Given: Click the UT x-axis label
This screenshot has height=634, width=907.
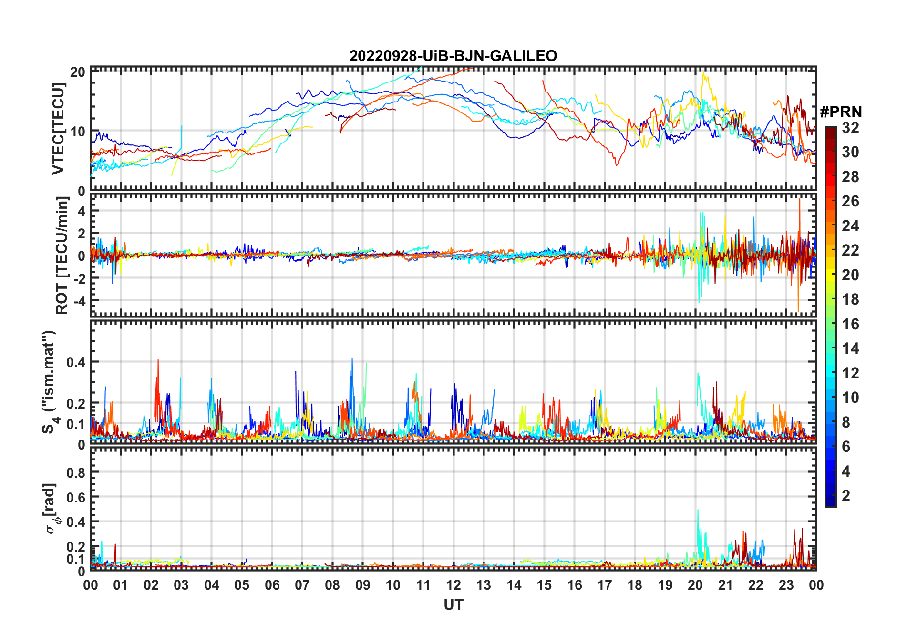Looking at the screenshot, I should (x=453, y=604).
